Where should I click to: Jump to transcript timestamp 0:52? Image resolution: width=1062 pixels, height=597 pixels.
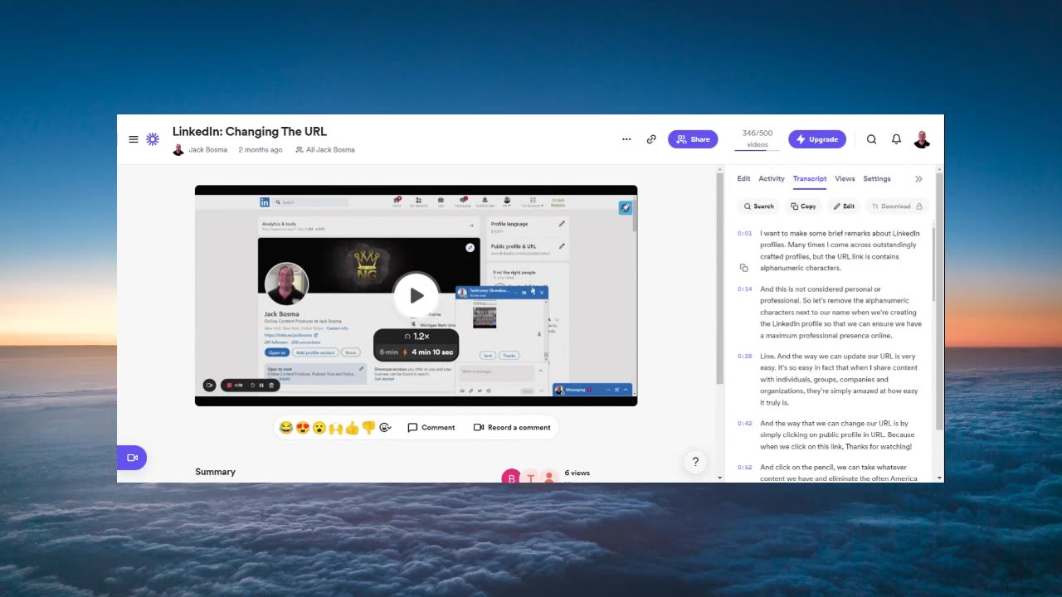744,467
